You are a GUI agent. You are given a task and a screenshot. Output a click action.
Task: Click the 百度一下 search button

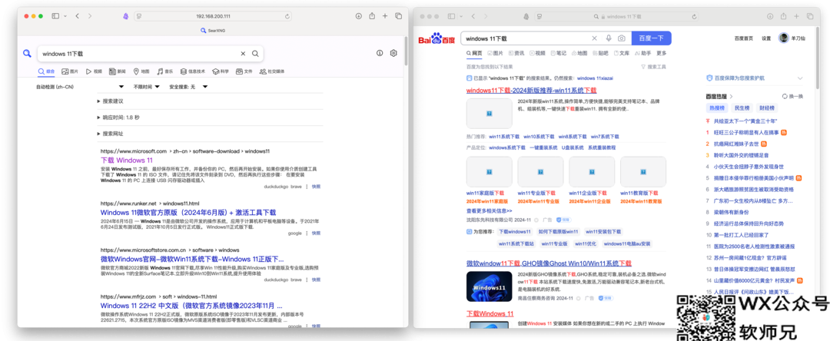click(x=651, y=38)
